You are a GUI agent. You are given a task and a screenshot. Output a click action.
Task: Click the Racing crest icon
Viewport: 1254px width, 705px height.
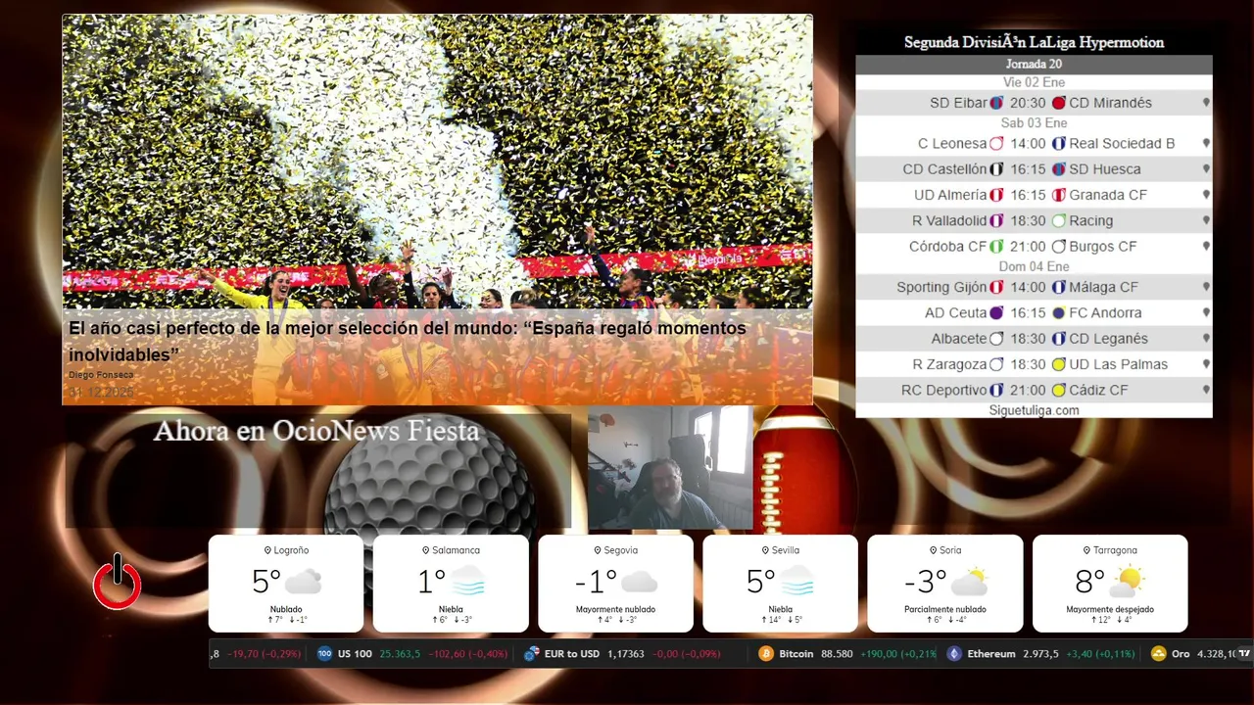1059,220
